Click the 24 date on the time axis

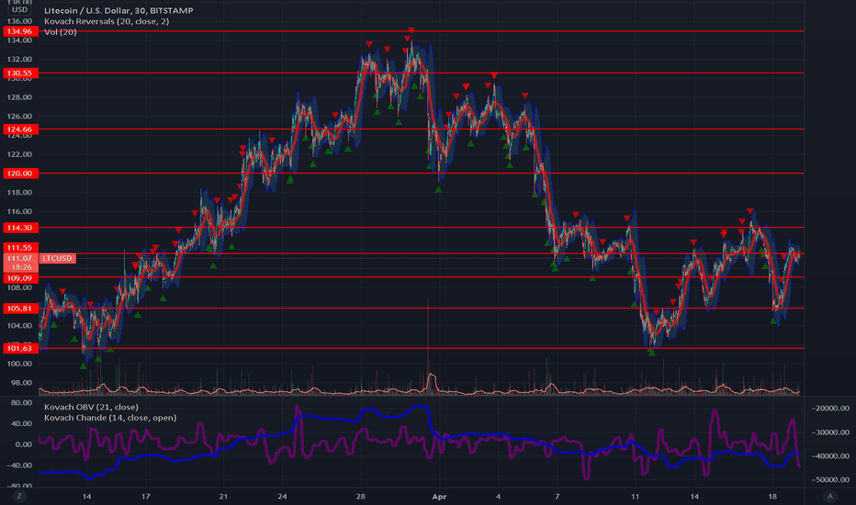click(x=282, y=496)
